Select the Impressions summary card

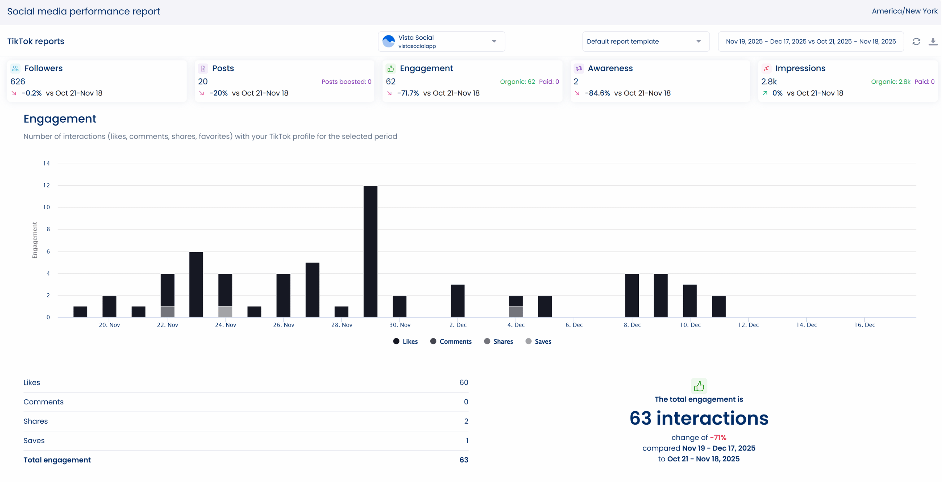click(x=848, y=81)
